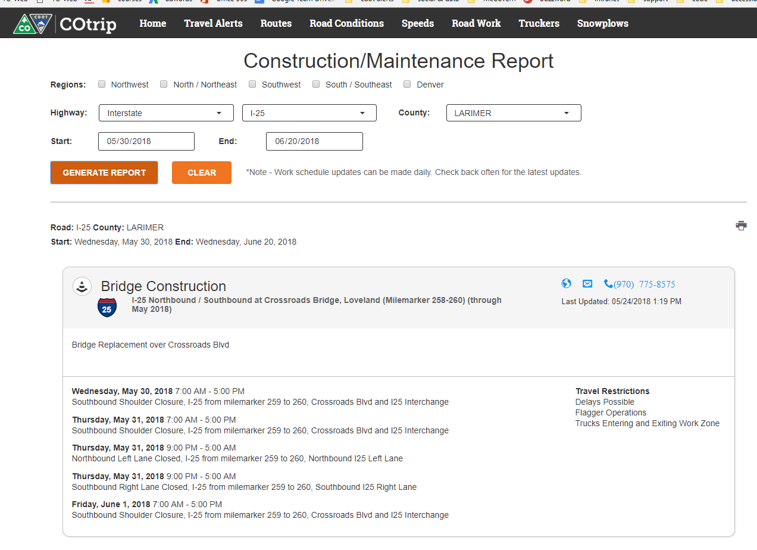Click the GENERATE REPORT button

[104, 172]
